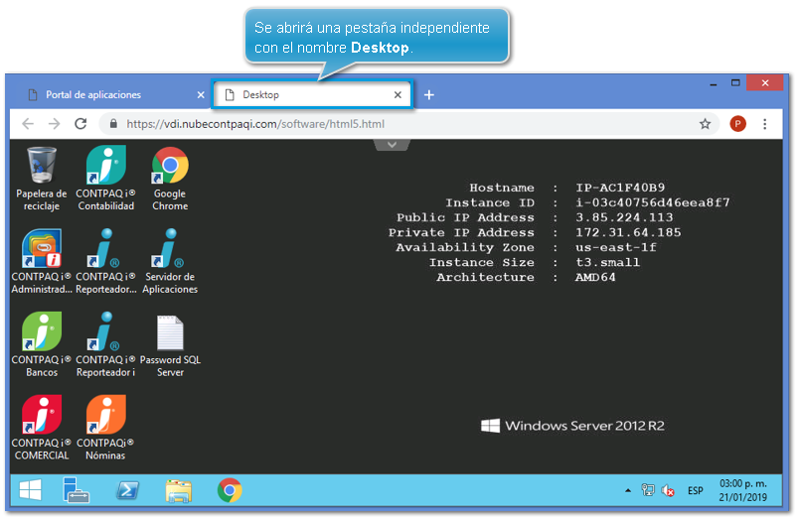Screen dimensions: 798x520
Task: Open File Explorer from taskbar
Action: (x=178, y=491)
